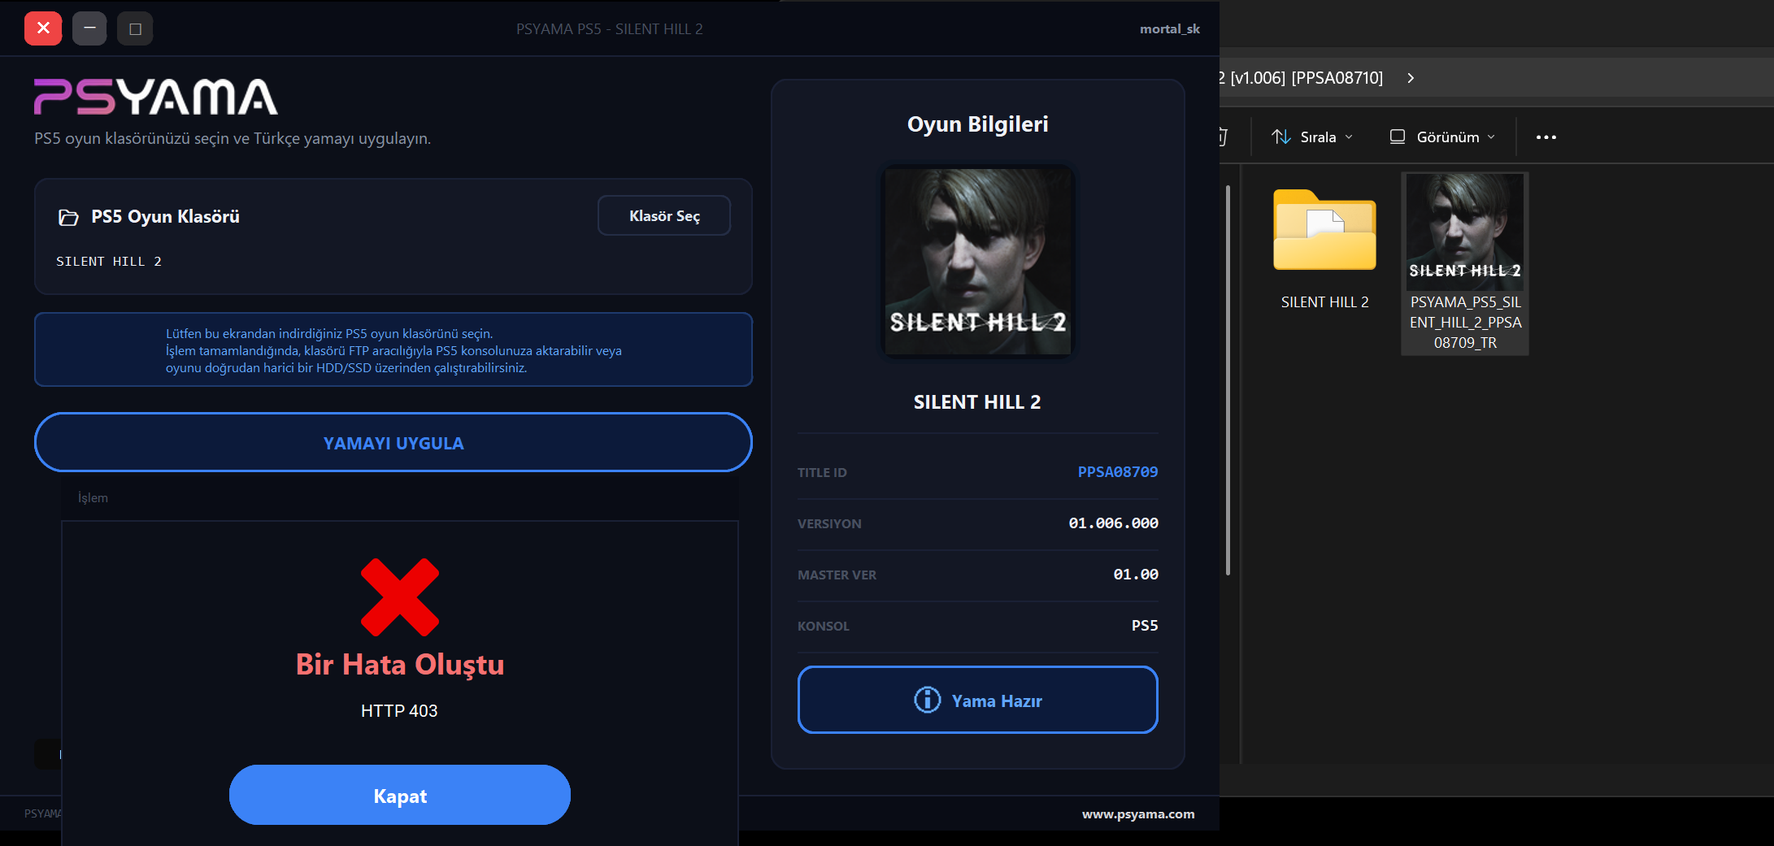Click the Görünüm view layout icon

1398,137
